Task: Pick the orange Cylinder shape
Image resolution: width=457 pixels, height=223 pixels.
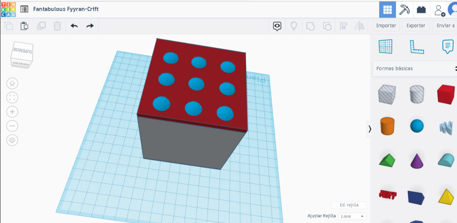Action: [x=387, y=126]
